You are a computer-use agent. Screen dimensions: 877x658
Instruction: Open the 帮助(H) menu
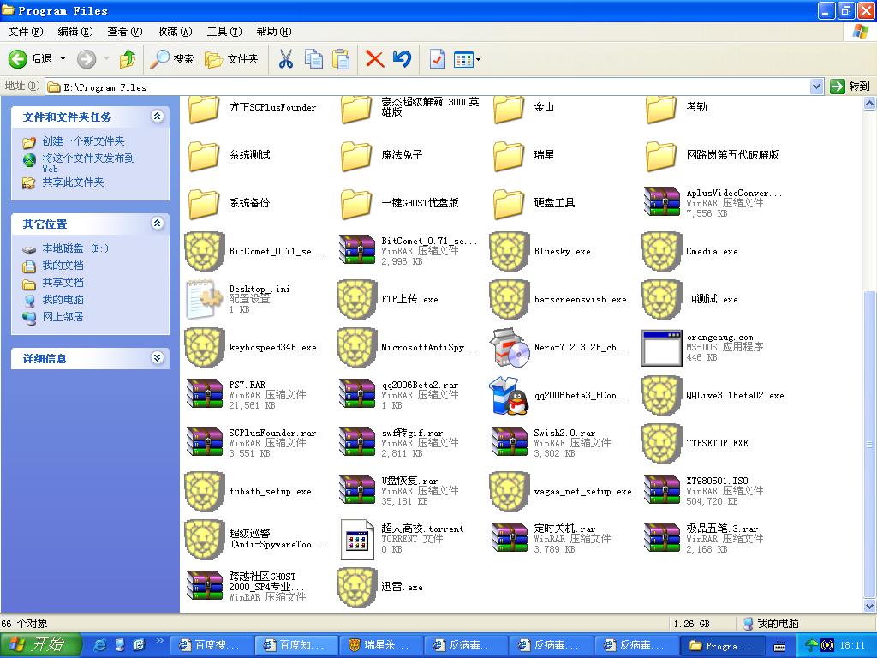point(274,32)
